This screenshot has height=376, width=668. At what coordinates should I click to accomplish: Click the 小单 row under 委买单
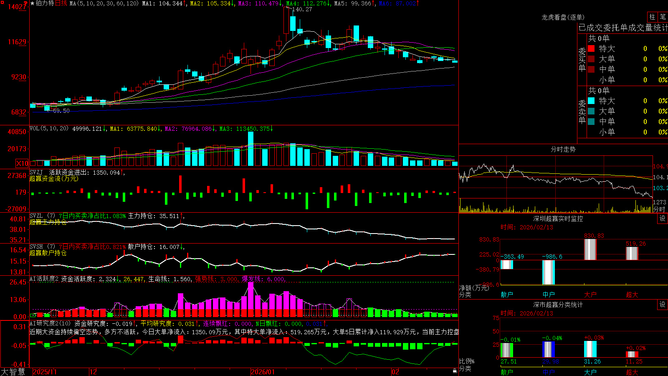[x=628, y=80]
